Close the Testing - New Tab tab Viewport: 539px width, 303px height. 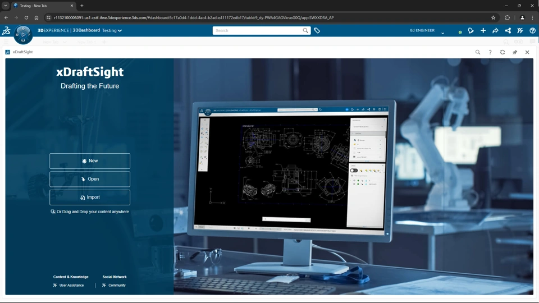click(x=71, y=6)
